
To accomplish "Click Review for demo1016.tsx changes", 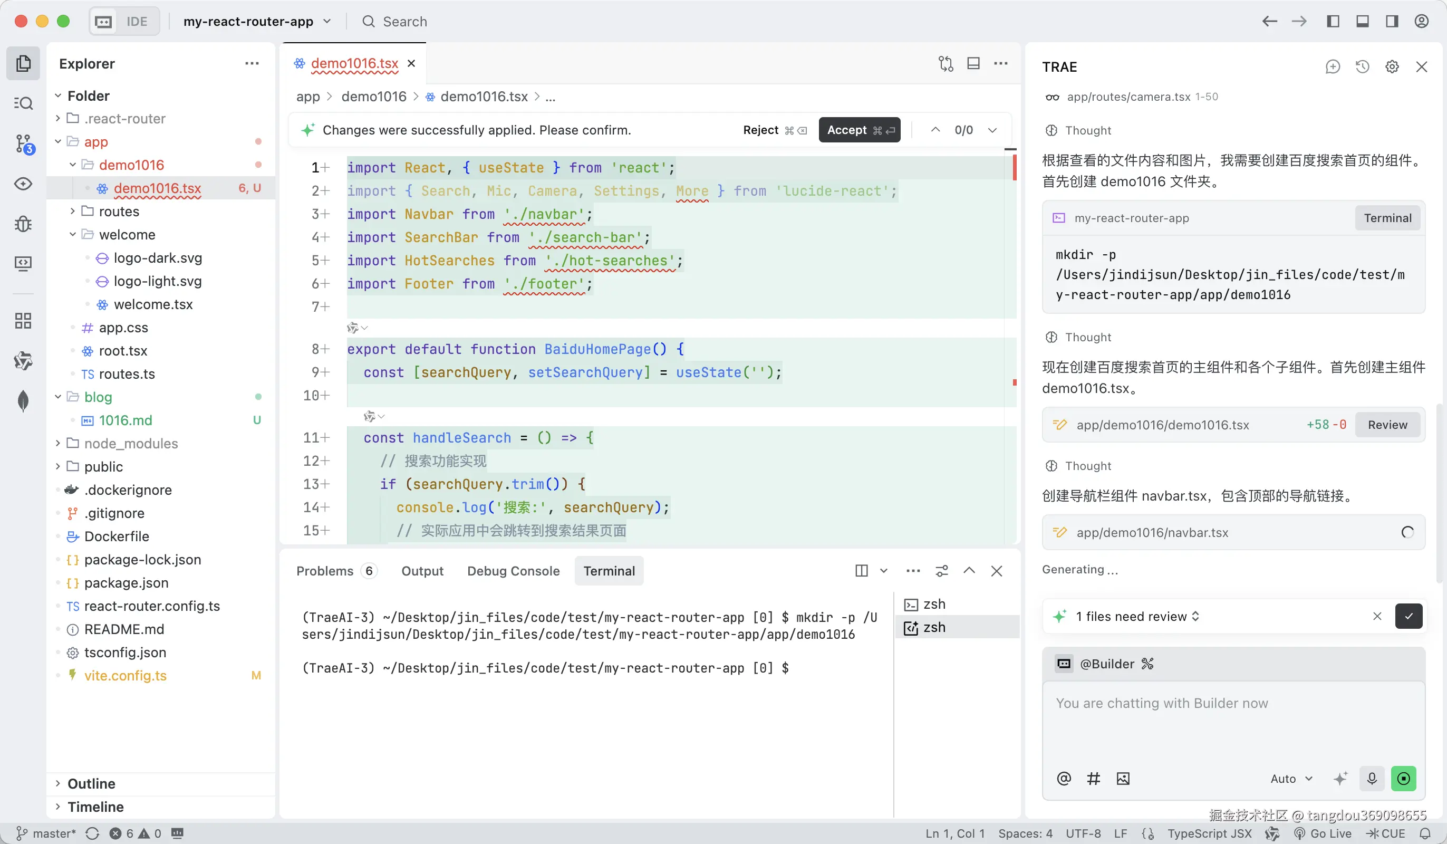I will [x=1387, y=425].
